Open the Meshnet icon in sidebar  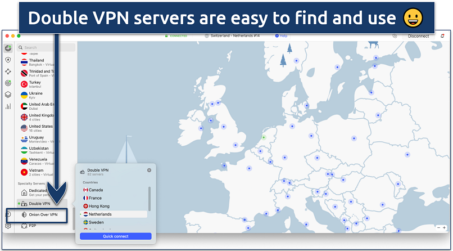8,71
